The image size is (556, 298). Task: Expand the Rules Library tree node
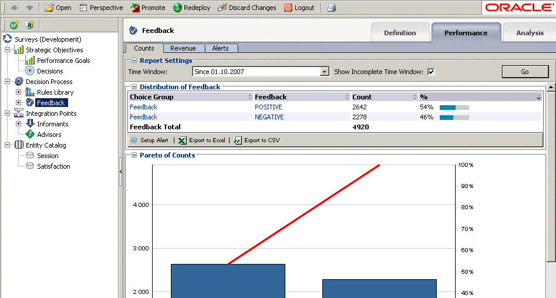tap(18, 92)
